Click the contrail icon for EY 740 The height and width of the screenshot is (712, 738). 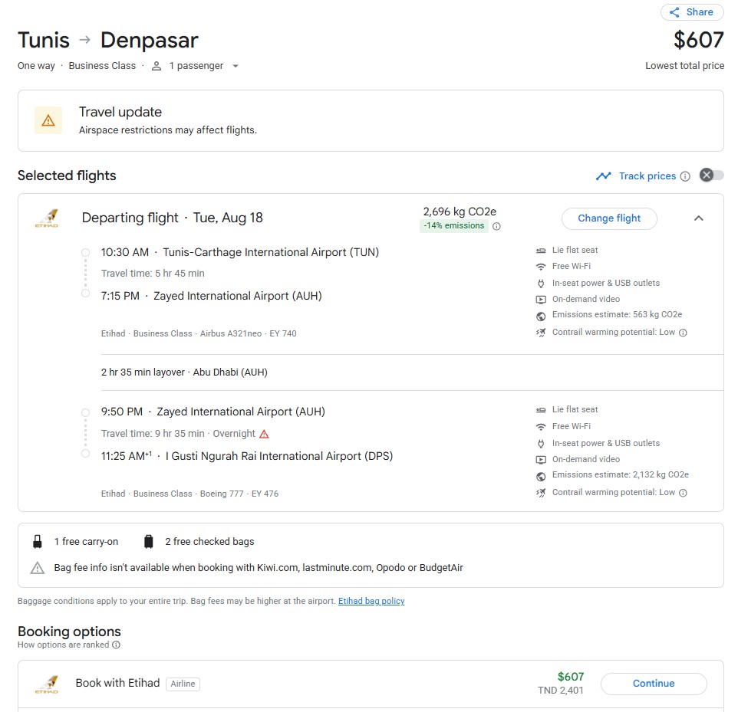tap(541, 333)
